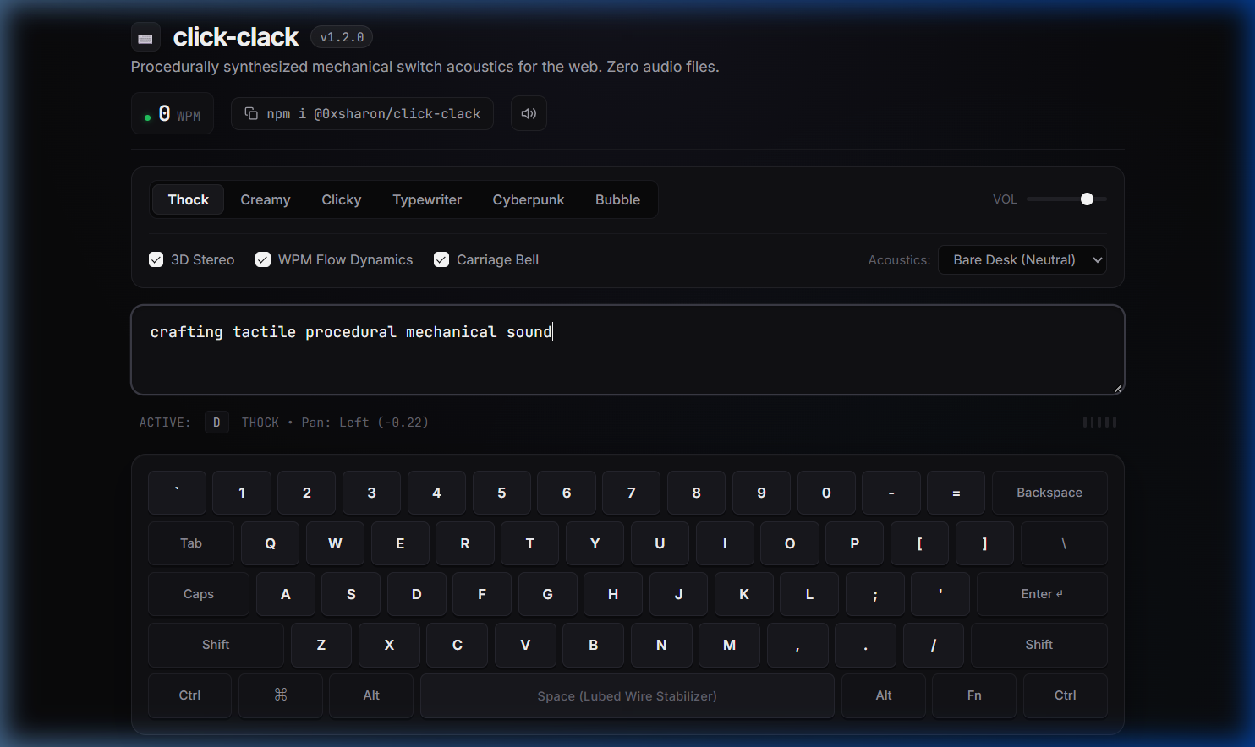Select the Thock switch tab
This screenshot has width=1255, height=747.
point(188,199)
